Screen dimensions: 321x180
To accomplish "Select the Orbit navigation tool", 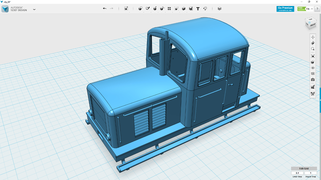I will tap(313, 43).
